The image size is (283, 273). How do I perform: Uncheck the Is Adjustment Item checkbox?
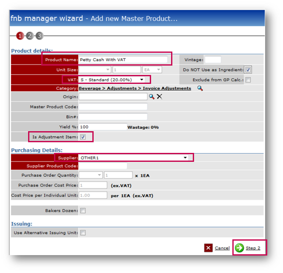[83, 137]
